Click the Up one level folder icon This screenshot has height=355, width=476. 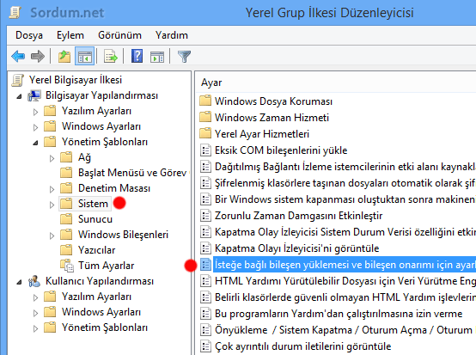pyautogui.click(x=64, y=57)
